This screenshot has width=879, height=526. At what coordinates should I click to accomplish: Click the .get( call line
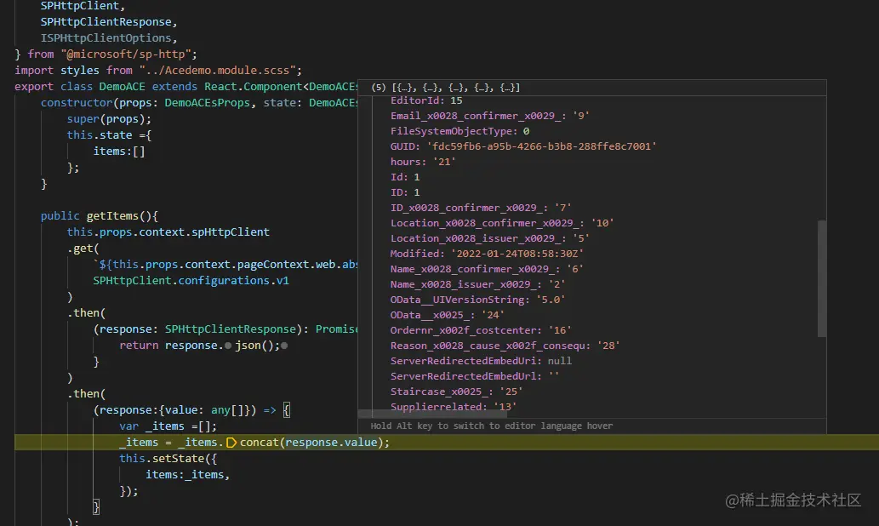tap(83, 249)
